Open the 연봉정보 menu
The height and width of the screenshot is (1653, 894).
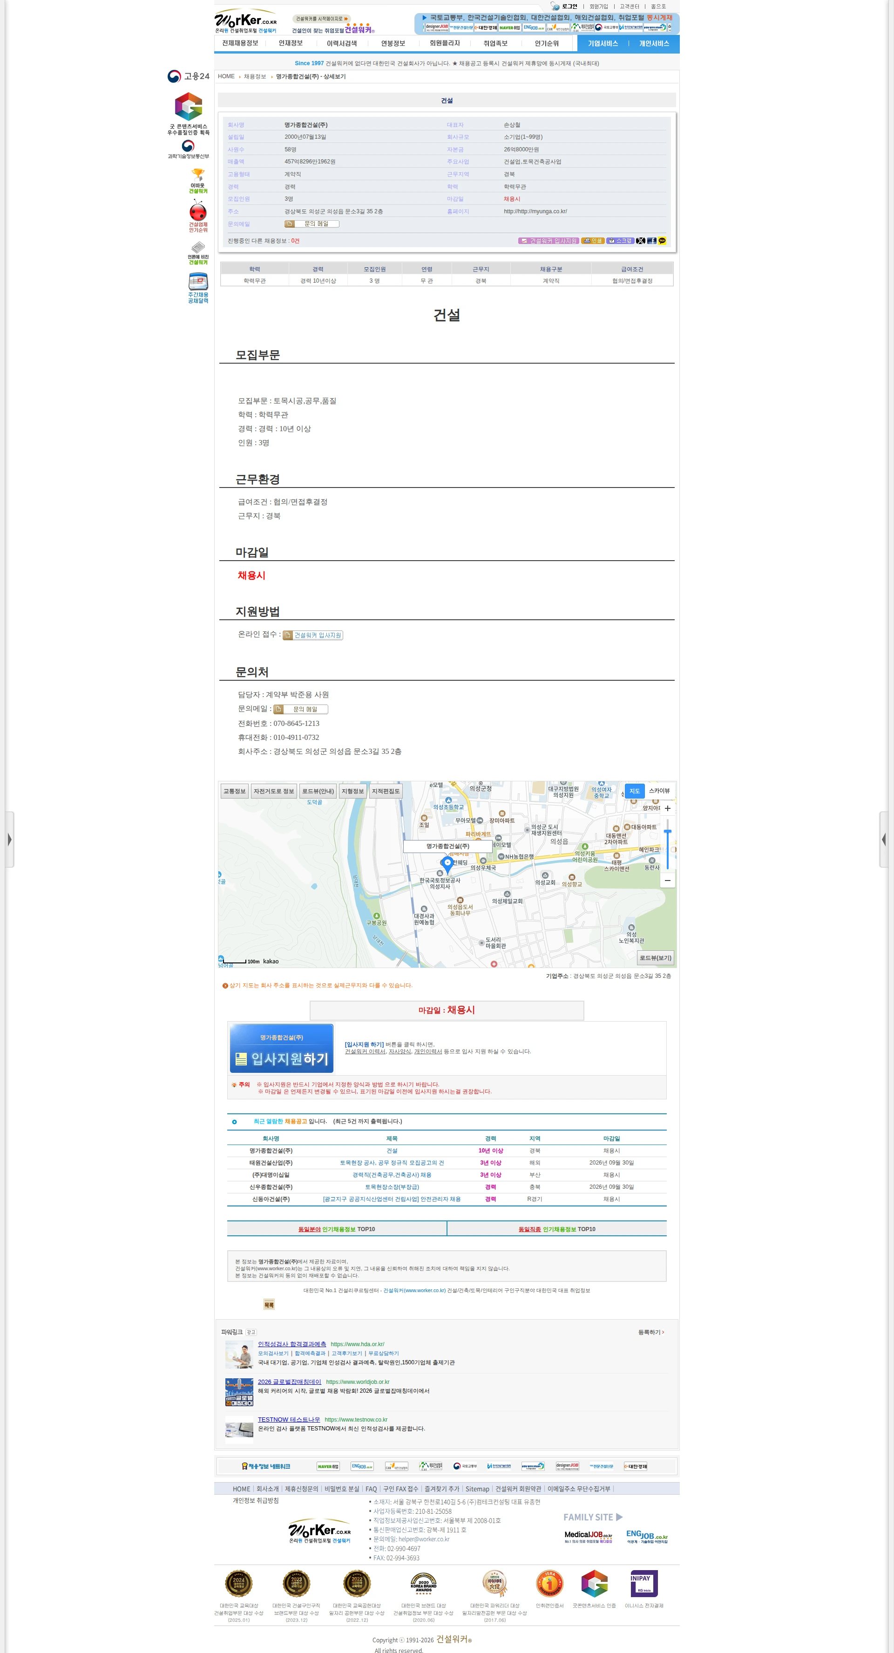click(x=393, y=43)
